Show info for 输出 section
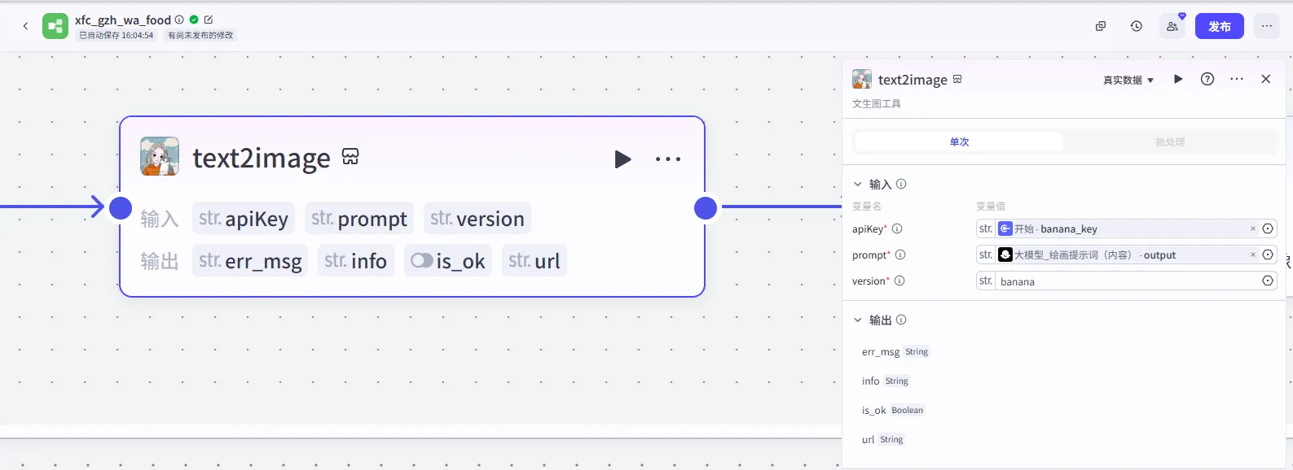This screenshot has width=1293, height=470. [901, 320]
